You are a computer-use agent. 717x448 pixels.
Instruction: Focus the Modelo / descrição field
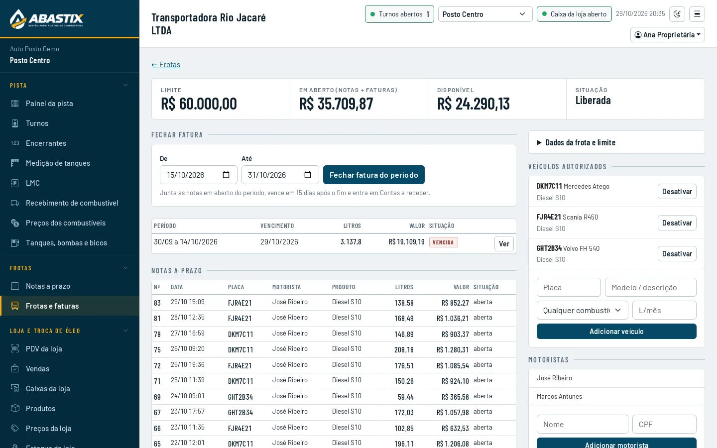tap(651, 287)
